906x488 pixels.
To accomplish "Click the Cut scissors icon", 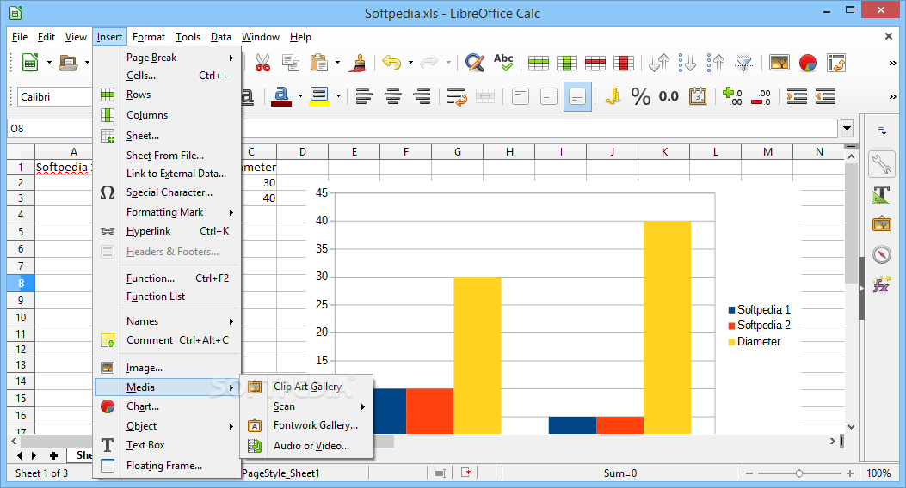I will tap(263, 63).
